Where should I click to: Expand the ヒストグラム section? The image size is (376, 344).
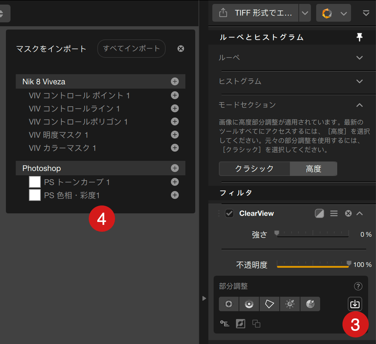point(360,81)
